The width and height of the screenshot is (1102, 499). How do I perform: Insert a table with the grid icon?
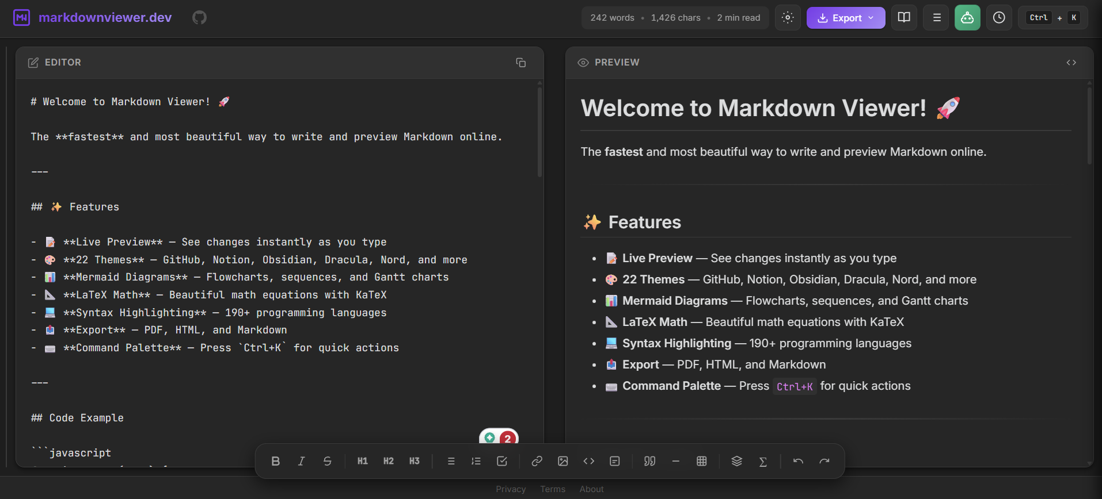(x=702, y=461)
